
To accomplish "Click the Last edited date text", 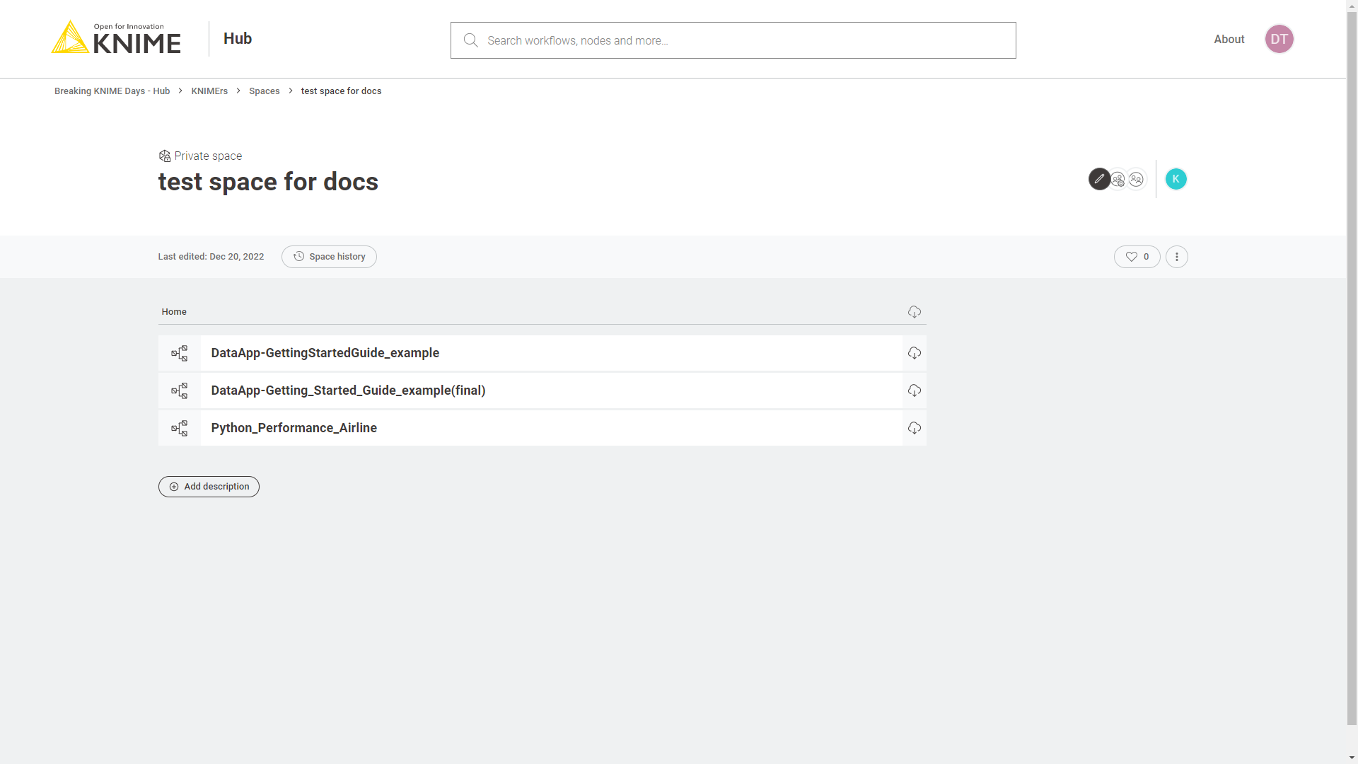I will tap(211, 257).
